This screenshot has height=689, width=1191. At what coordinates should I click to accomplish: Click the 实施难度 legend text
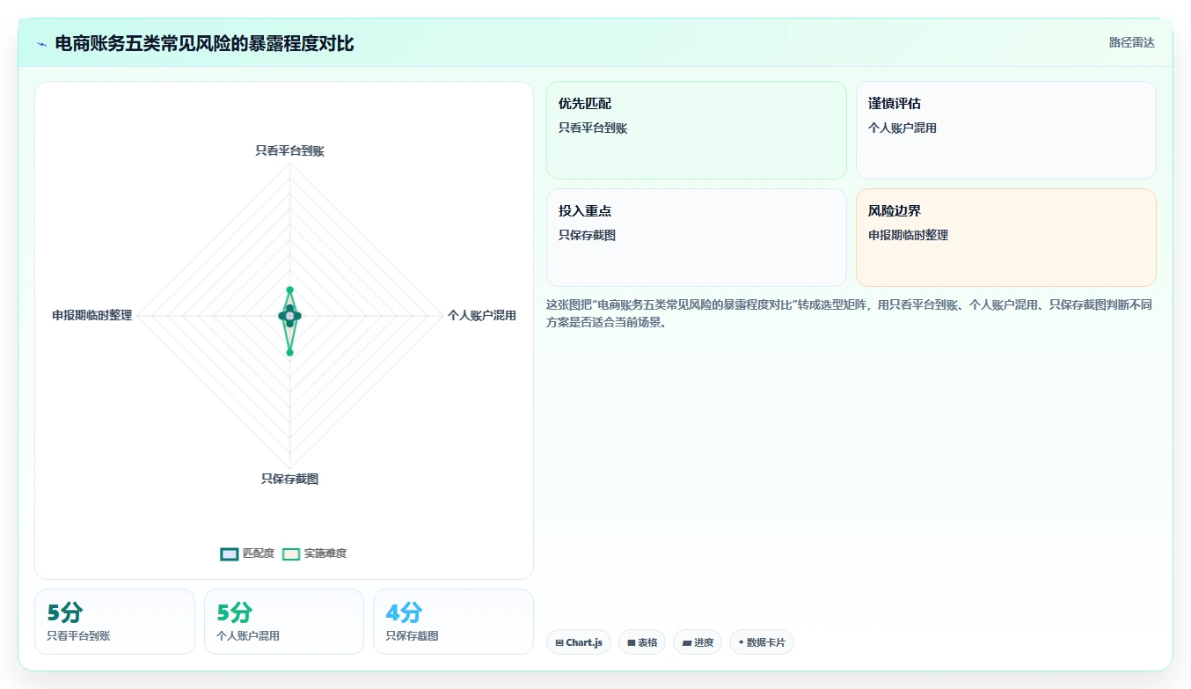(325, 553)
